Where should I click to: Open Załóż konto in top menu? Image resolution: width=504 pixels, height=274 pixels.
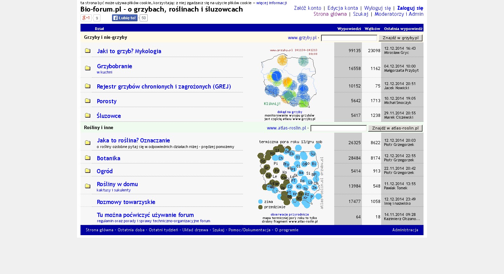click(307, 8)
